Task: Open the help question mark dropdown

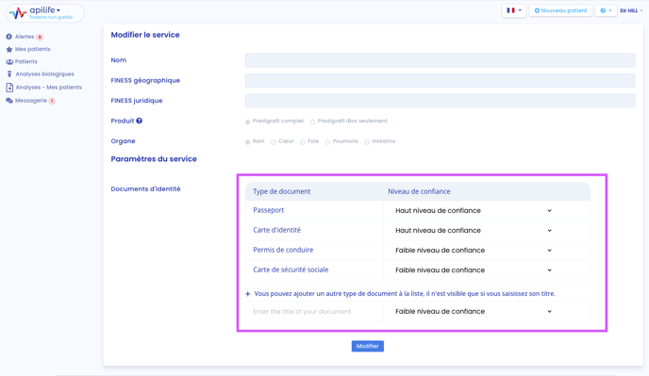Action: click(x=606, y=10)
